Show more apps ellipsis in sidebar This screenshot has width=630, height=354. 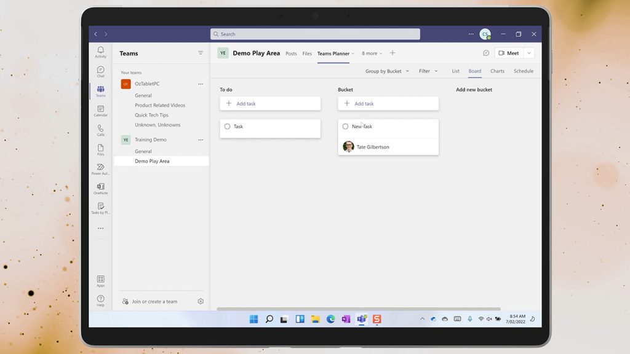tap(100, 228)
